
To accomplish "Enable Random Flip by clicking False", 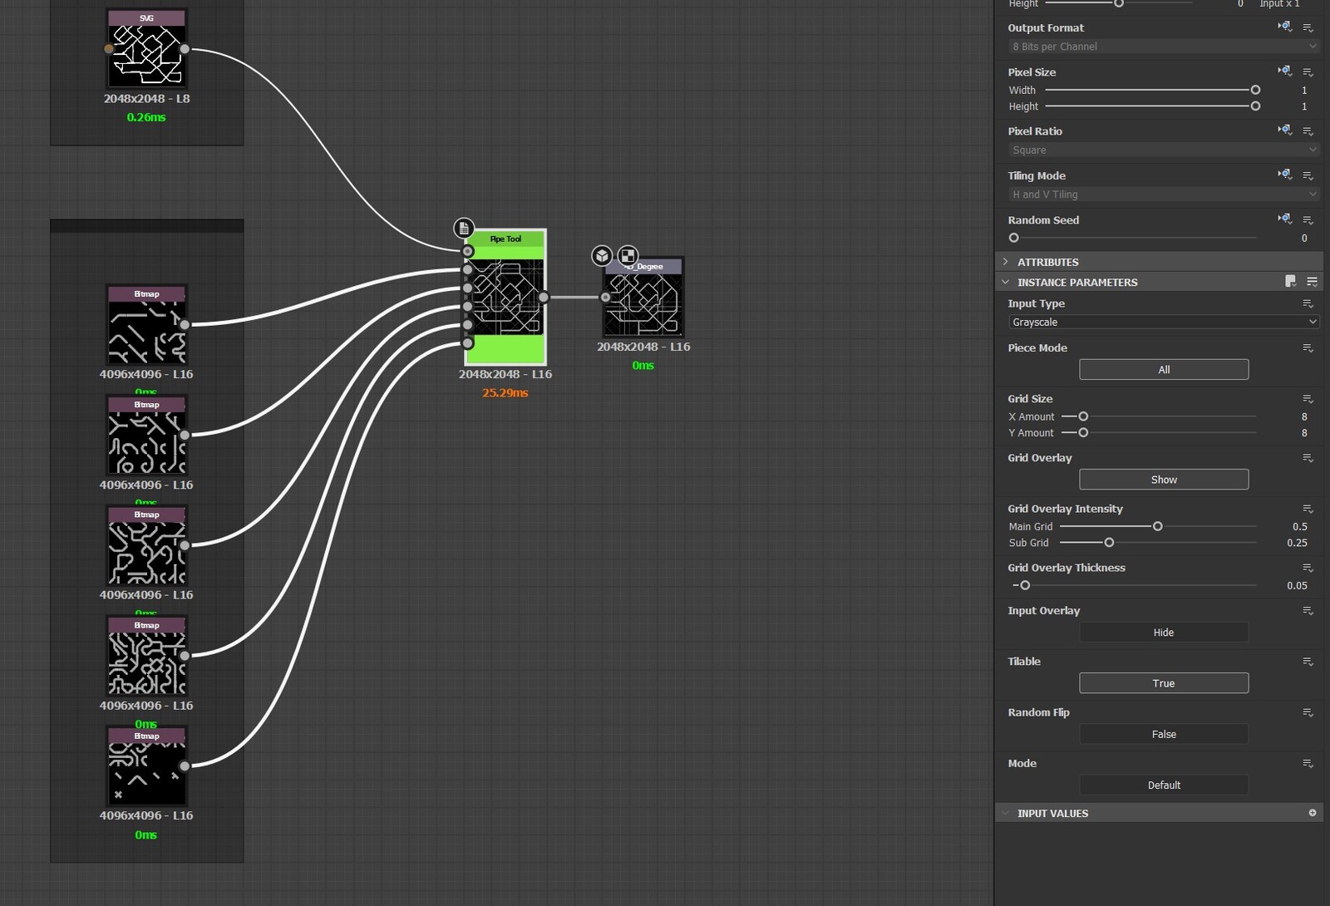I will pos(1164,734).
